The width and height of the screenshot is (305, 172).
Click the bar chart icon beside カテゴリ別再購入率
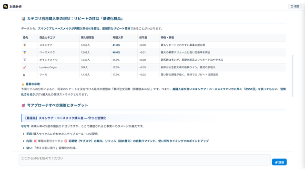23,19
